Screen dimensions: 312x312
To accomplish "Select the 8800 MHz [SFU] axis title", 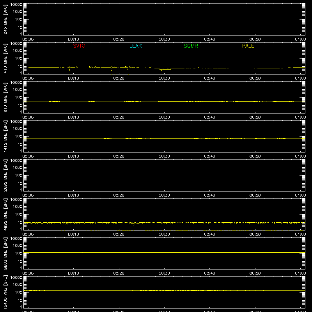I will tap(5, 253).
